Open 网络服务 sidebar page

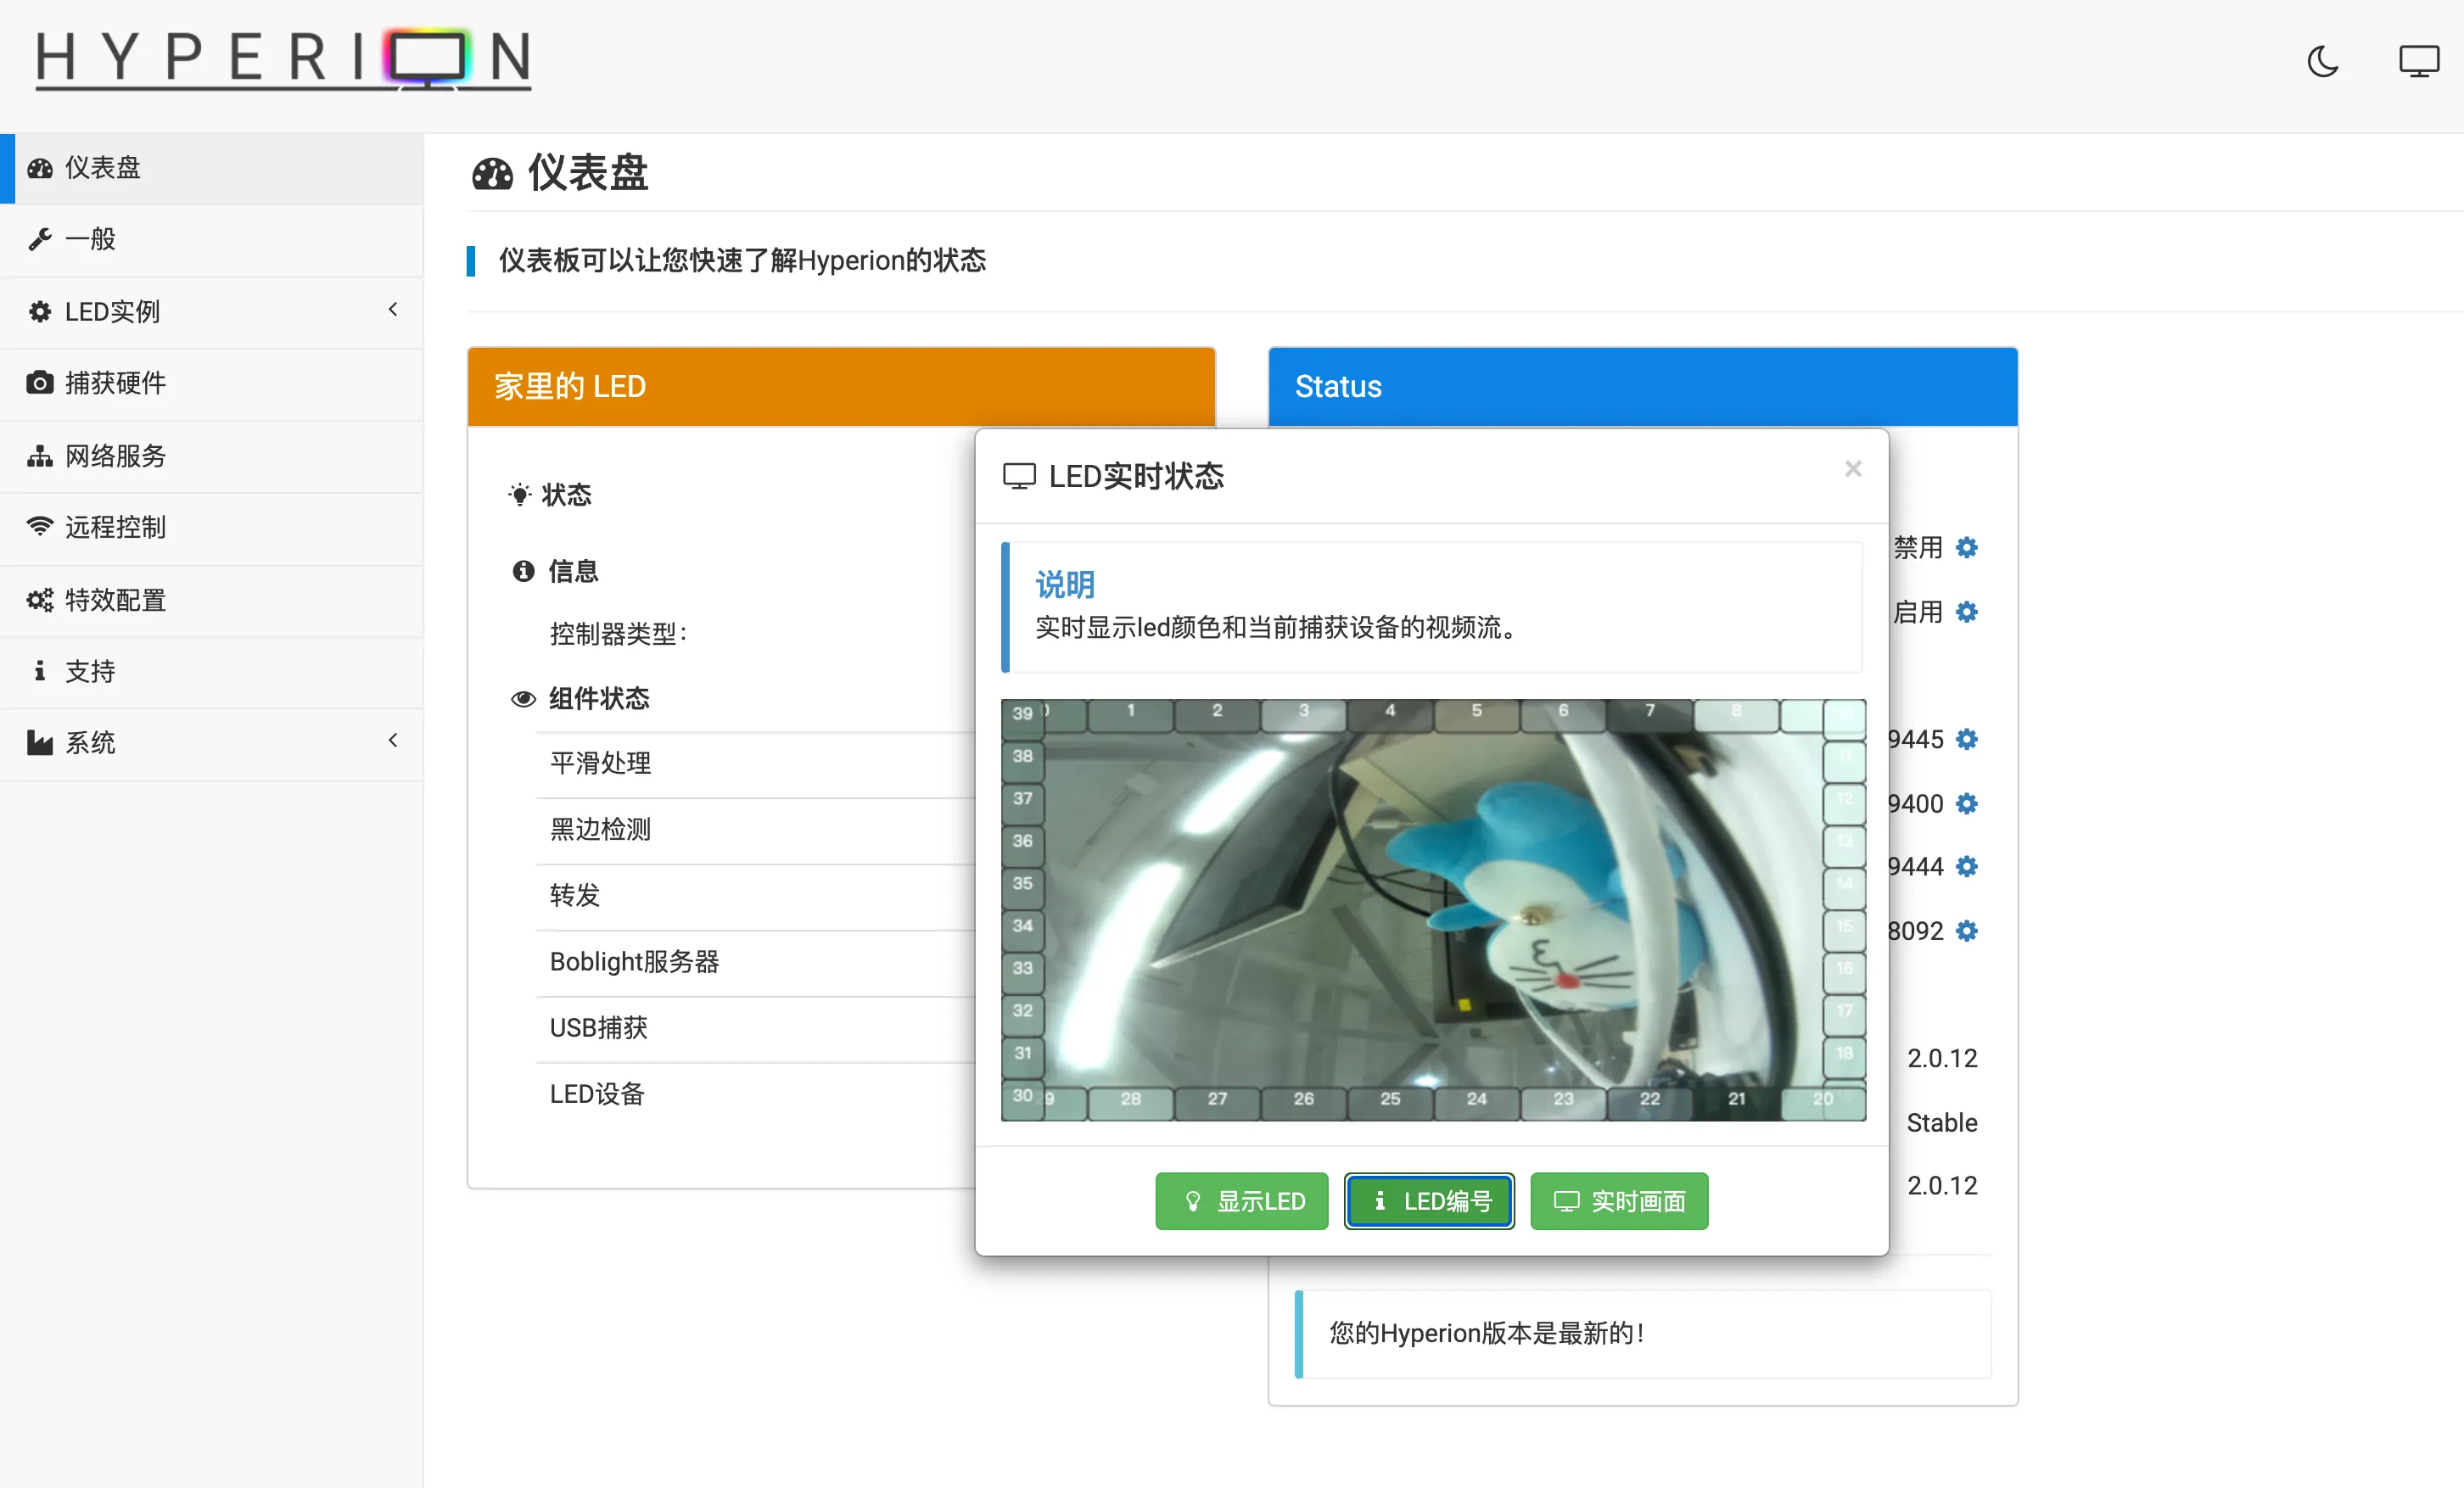point(114,456)
